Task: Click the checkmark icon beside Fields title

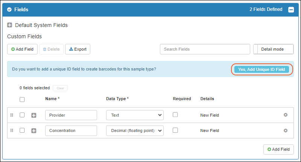Action: [x=9, y=10]
